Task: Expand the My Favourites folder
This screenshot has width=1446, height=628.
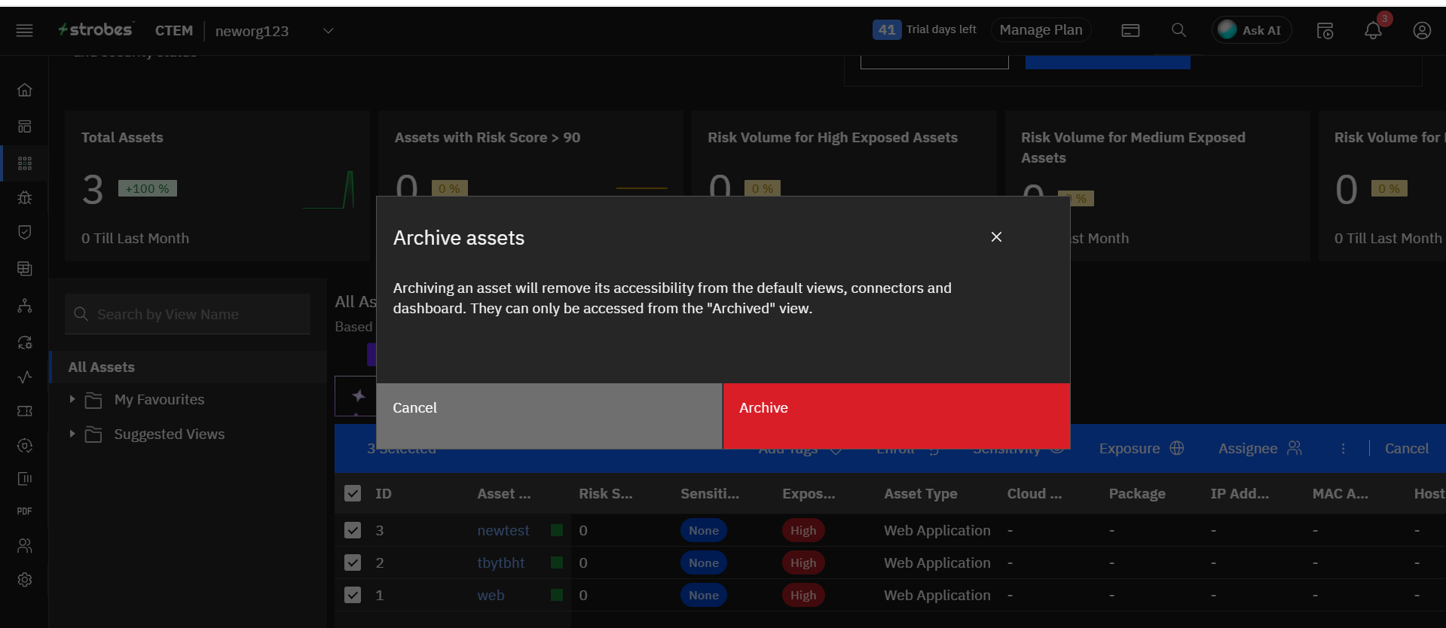Action: click(72, 399)
